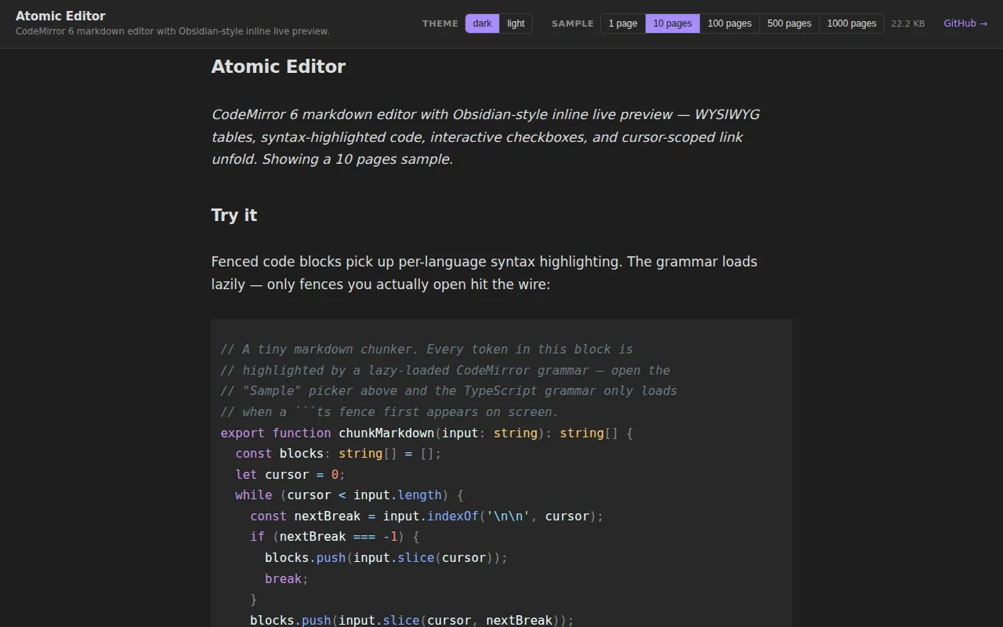This screenshot has height=627, width=1003.
Task: Click the comment mentioning 'Sample' picker
Action: [449, 391]
